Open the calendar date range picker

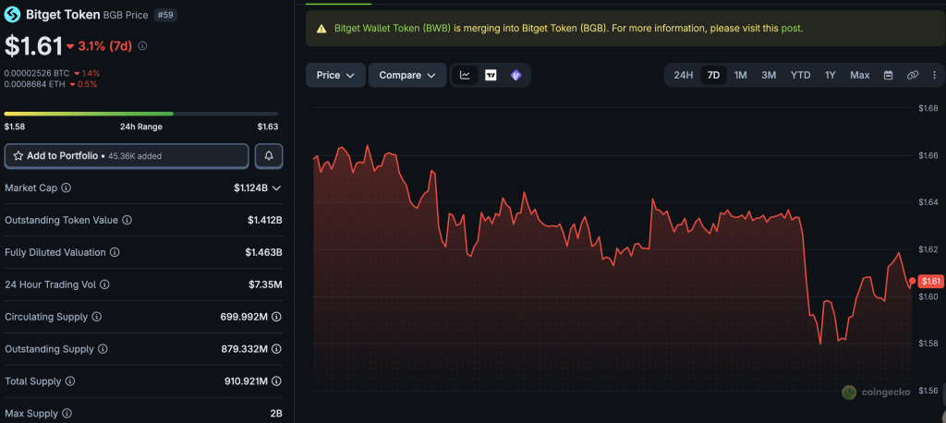pyautogui.click(x=888, y=76)
